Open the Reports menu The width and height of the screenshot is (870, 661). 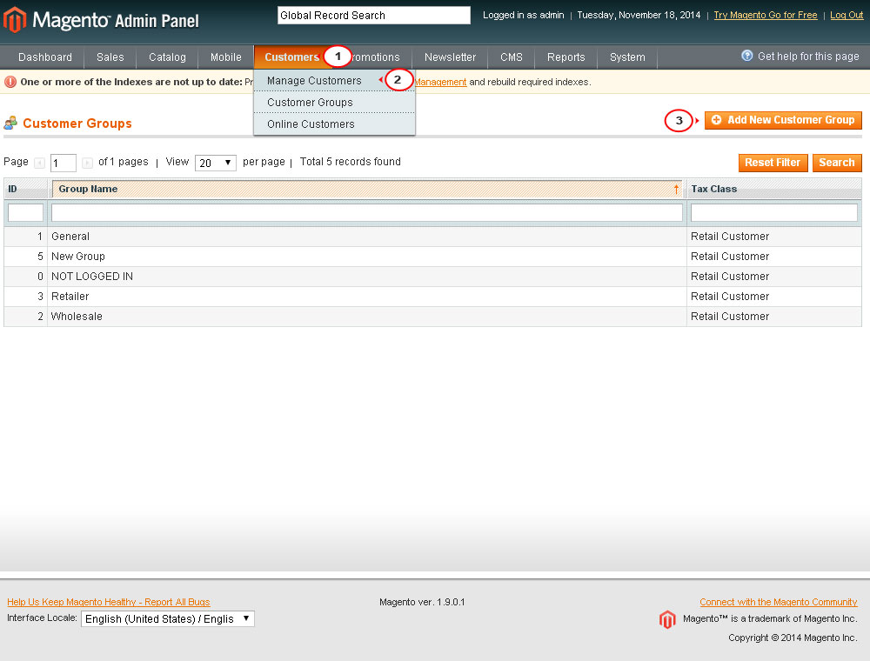click(x=566, y=57)
